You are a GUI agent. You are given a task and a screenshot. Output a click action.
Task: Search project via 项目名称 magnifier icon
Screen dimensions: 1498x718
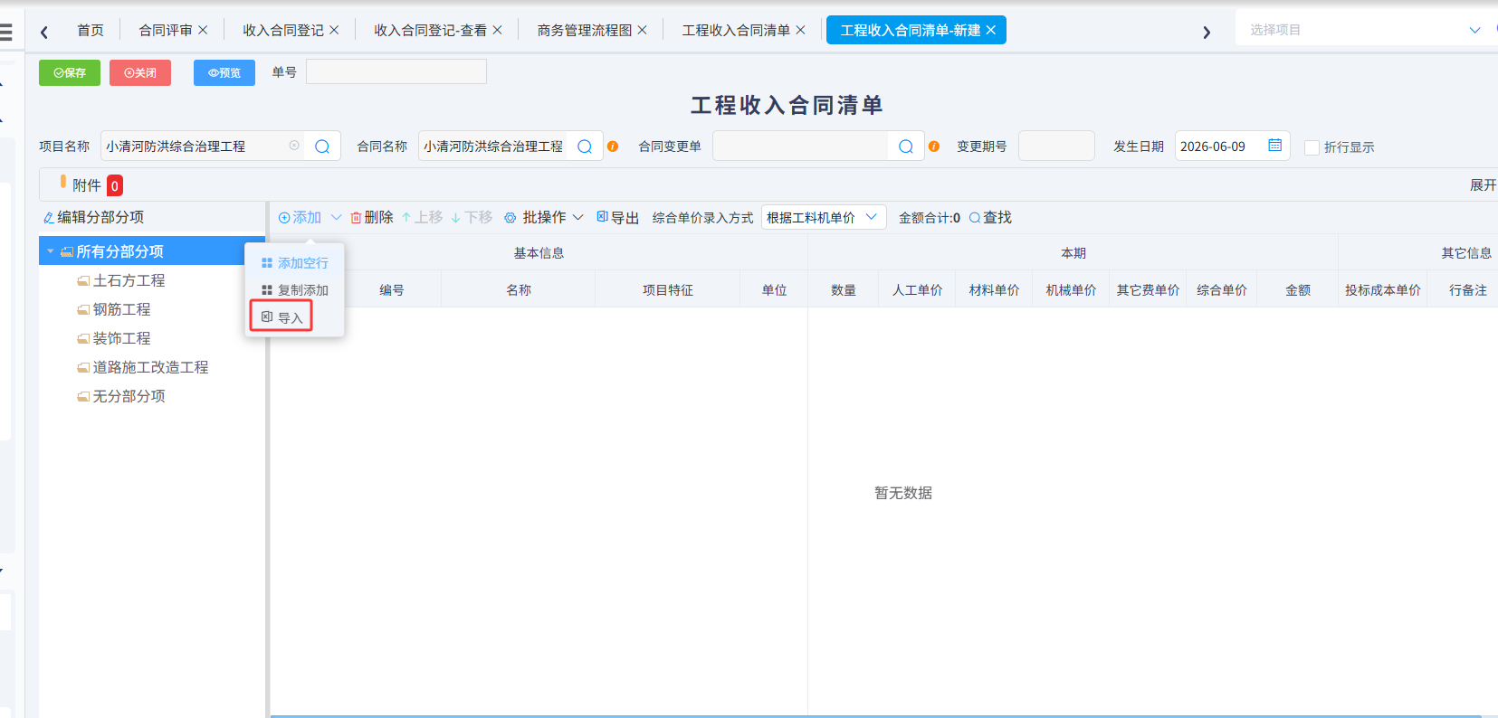click(x=322, y=146)
